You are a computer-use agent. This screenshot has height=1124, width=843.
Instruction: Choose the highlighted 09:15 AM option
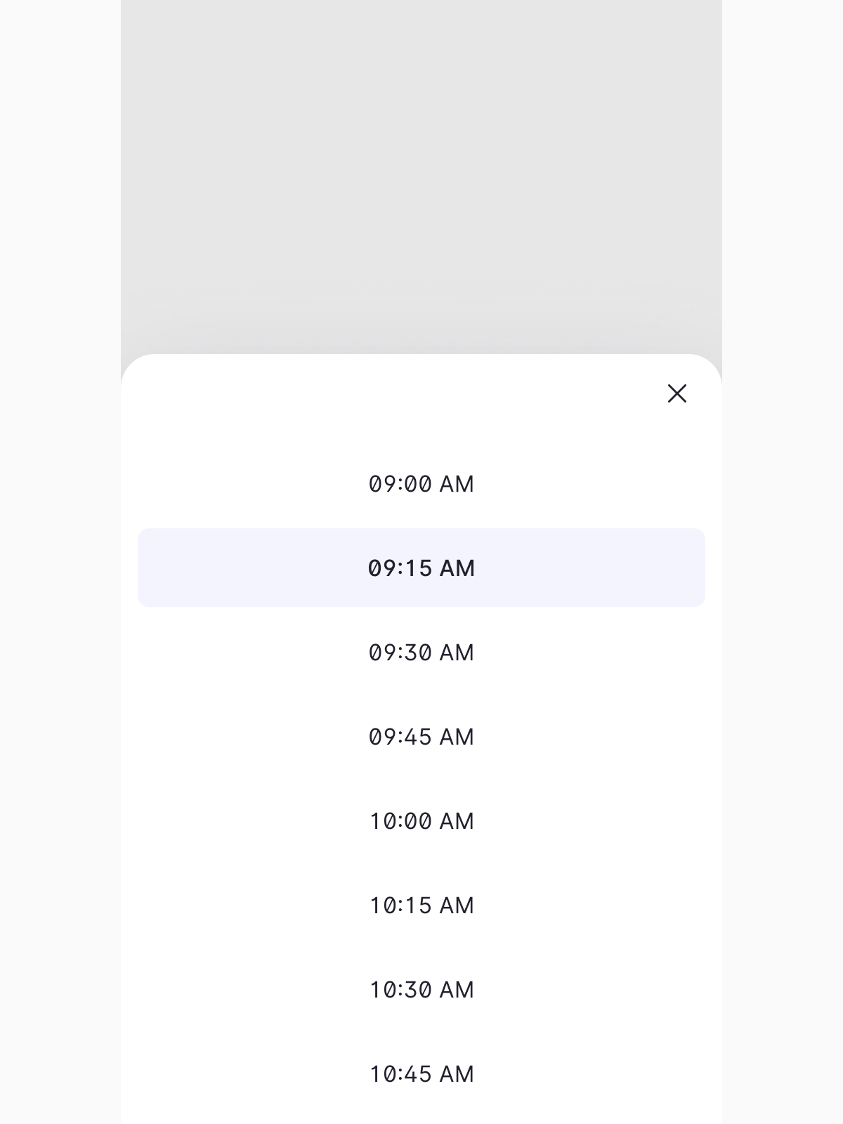tap(421, 568)
